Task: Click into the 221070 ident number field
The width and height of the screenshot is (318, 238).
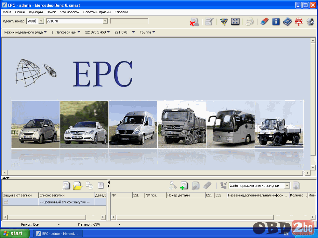Action: click(x=74, y=21)
